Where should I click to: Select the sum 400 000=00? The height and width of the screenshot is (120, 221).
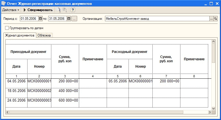pyautogui.click(x=65, y=93)
